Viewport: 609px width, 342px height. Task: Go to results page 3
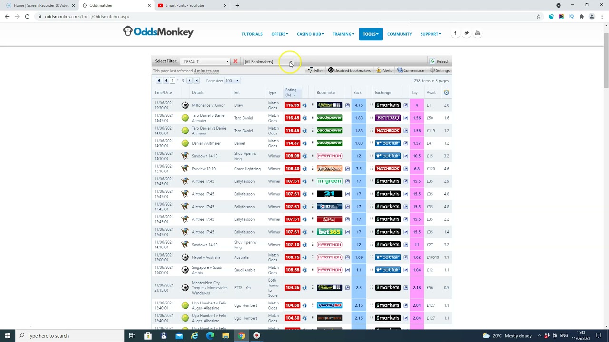click(x=183, y=81)
